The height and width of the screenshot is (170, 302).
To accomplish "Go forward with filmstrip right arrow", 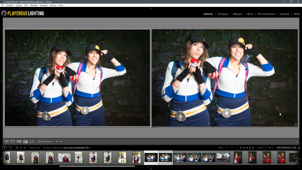I will [25, 148].
